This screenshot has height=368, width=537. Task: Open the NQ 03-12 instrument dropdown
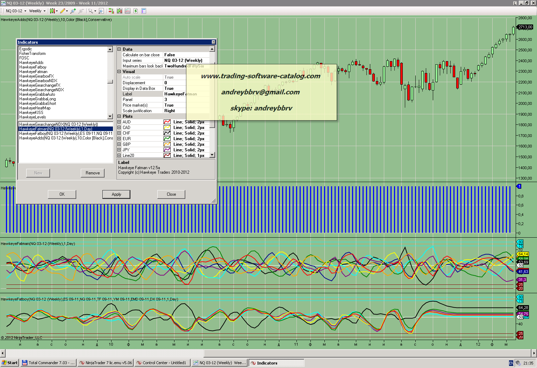coord(16,11)
